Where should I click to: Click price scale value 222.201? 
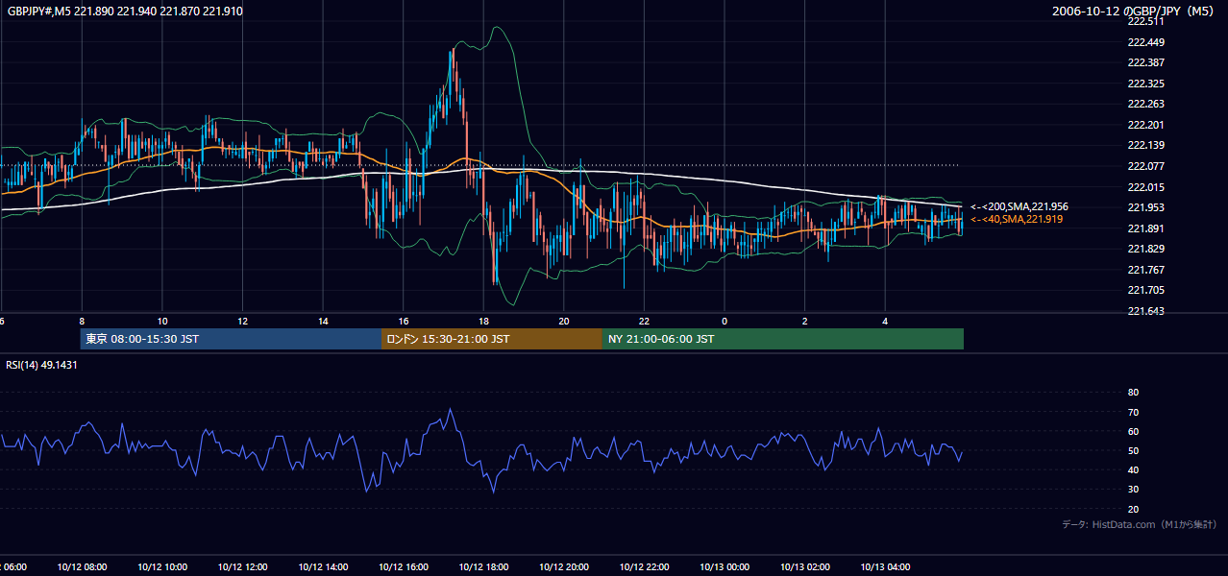pyautogui.click(x=1146, y=125)
